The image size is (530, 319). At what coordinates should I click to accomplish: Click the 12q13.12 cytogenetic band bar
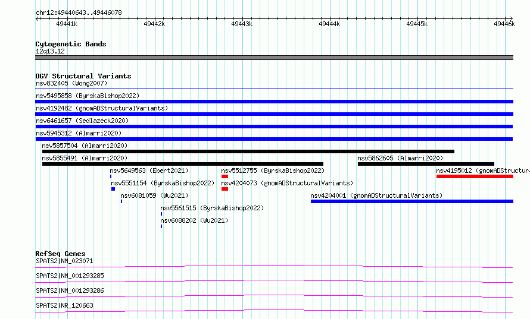coord(274,58)
